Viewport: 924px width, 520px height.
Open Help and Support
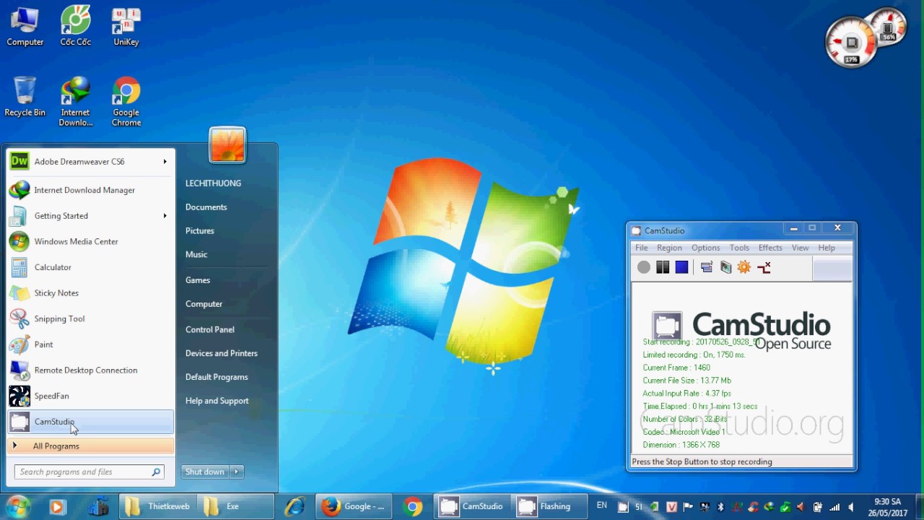(217, 401)
